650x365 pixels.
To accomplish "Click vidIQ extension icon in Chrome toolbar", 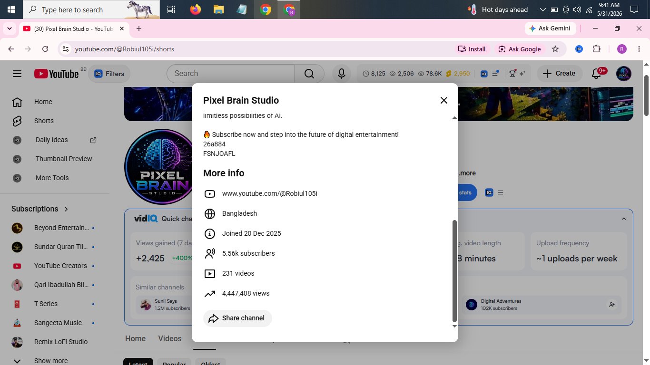I will pyautogui.click(x=579, y=49).
